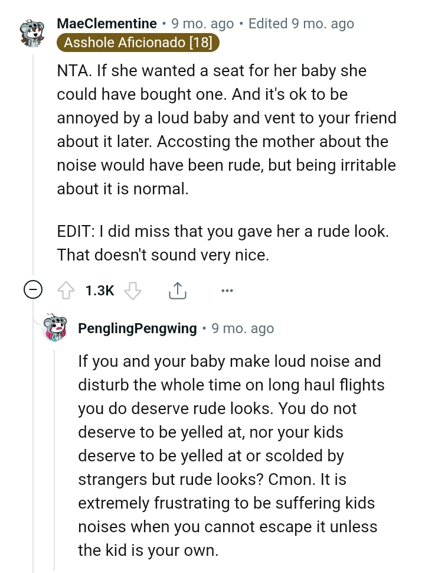Toggle a downvote on the top comment
This screenshot has width=425, height=573.
click(133, 290)
